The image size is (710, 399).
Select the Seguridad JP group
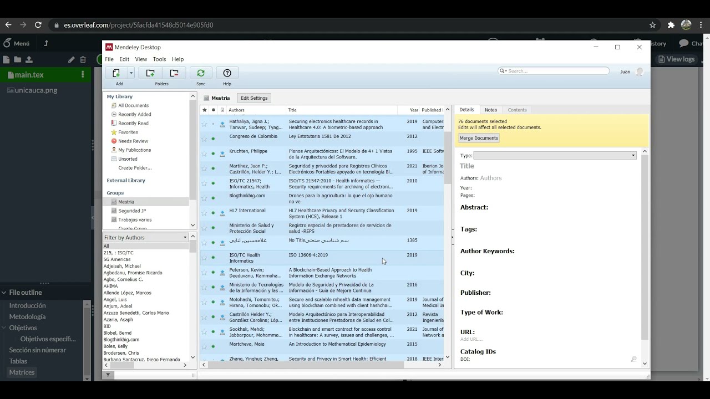pos(132,211)
